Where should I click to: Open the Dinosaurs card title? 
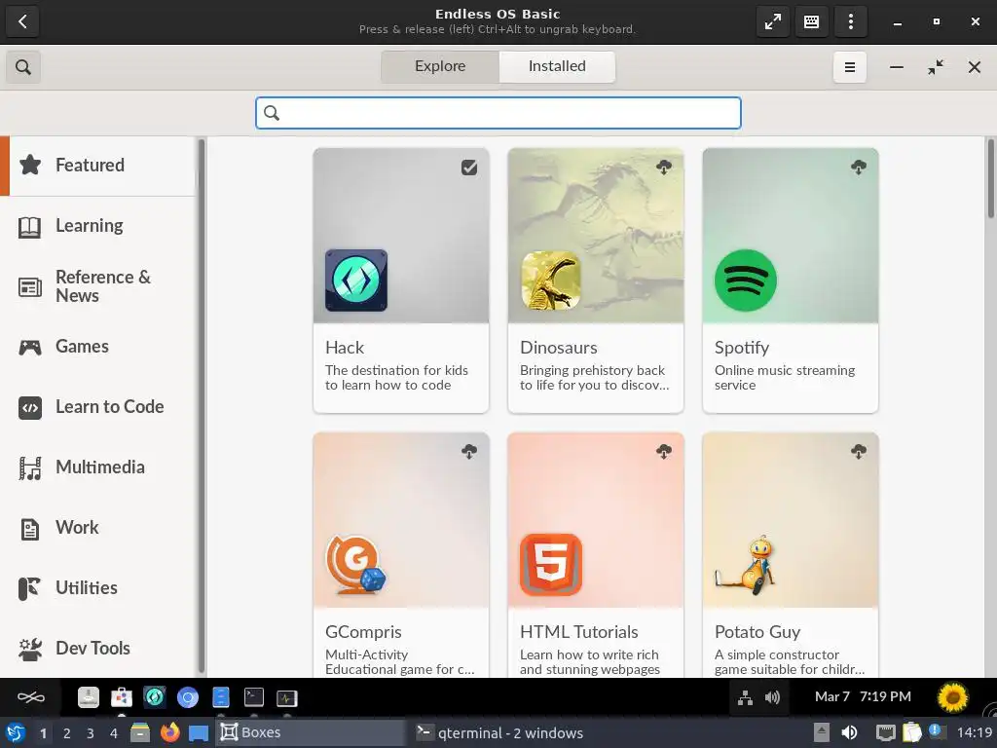558,348
